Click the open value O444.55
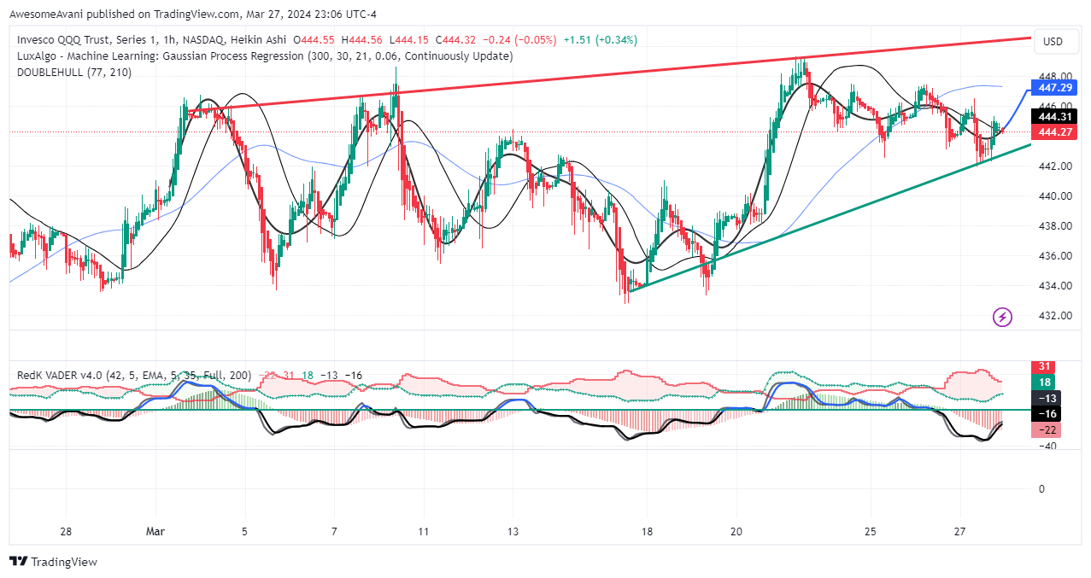The width and height of the screenshot is (1091, 578). click(x=315, y=40)
